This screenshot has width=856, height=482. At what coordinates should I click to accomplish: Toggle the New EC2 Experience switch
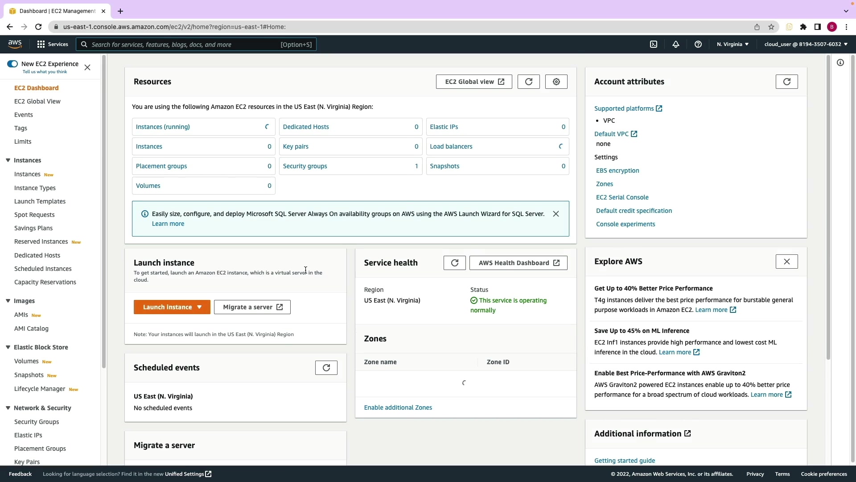12,64
